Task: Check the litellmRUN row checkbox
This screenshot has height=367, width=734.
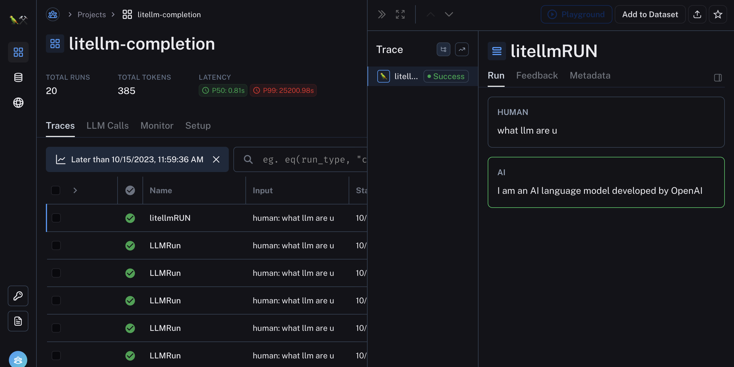Action: coord(56,218)
